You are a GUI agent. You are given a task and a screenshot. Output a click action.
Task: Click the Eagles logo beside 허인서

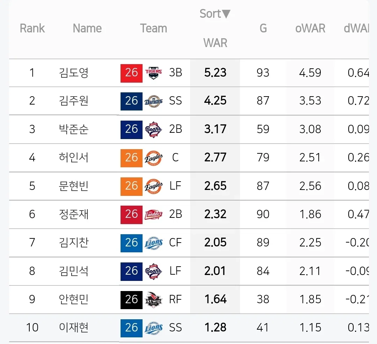coord(153,158)
